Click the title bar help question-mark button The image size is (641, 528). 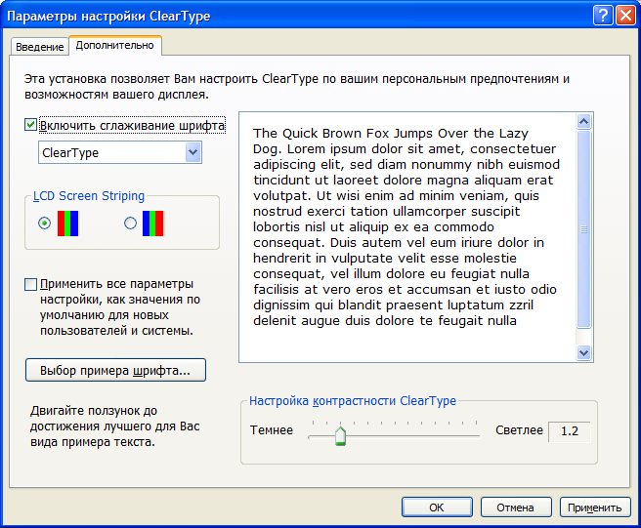tap(603, 16)
